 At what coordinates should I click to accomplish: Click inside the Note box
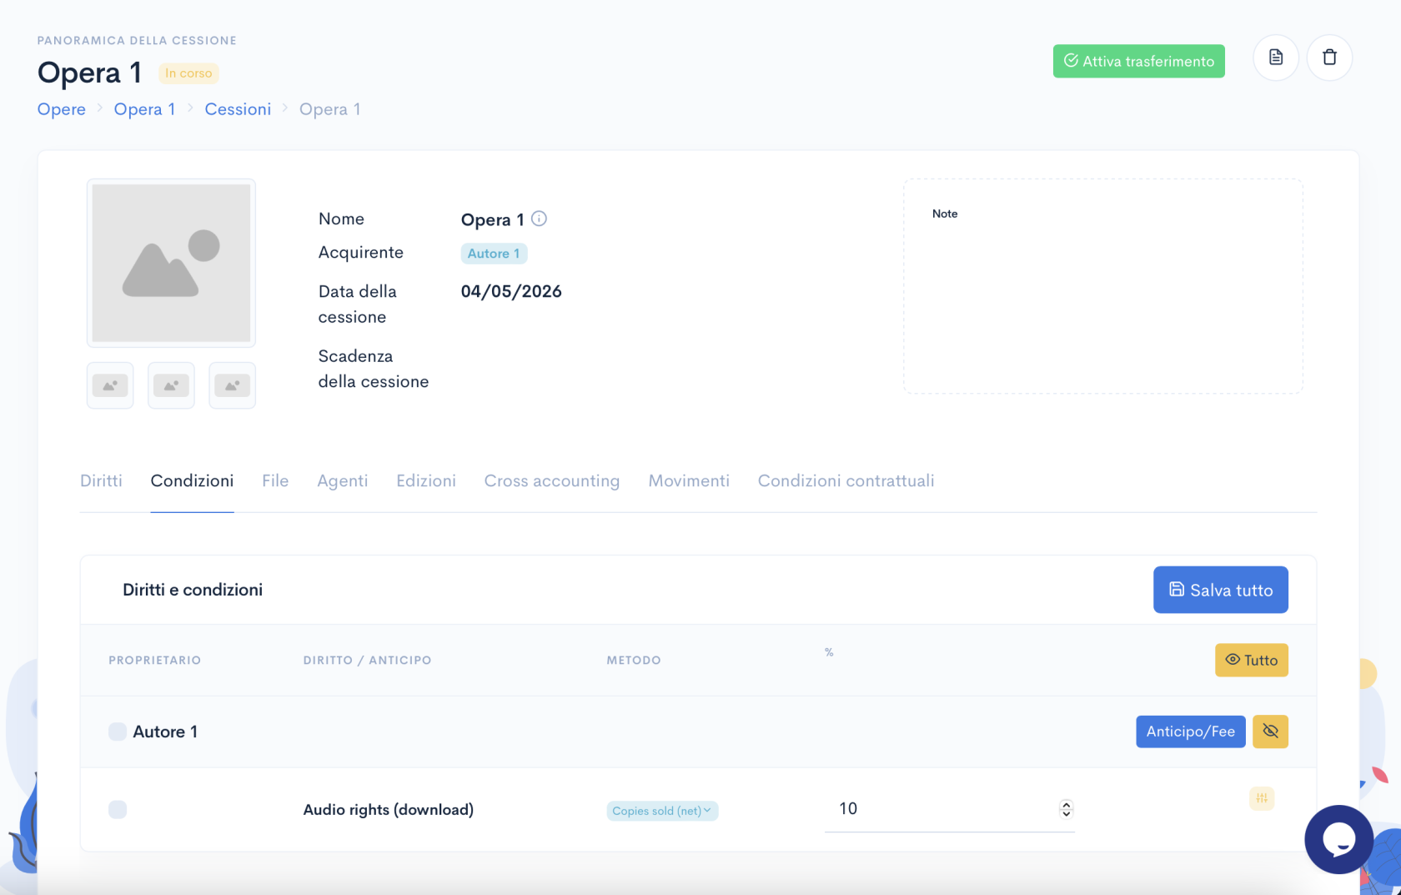1102,286
